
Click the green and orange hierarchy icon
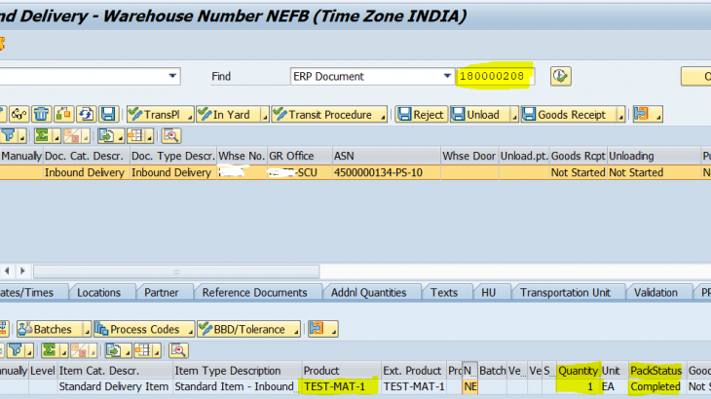tap(63, 114)
